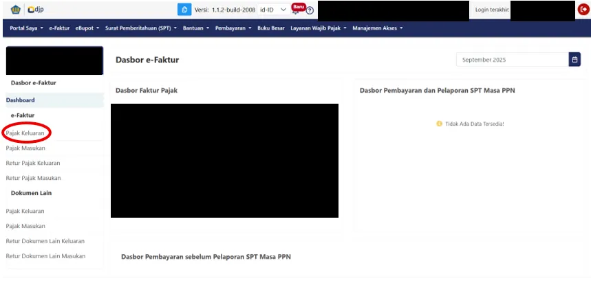The height and width of the screenshot is (285, 591).
Task: Open Retur Dokumen Lain Keluaran
Action: 45,241
